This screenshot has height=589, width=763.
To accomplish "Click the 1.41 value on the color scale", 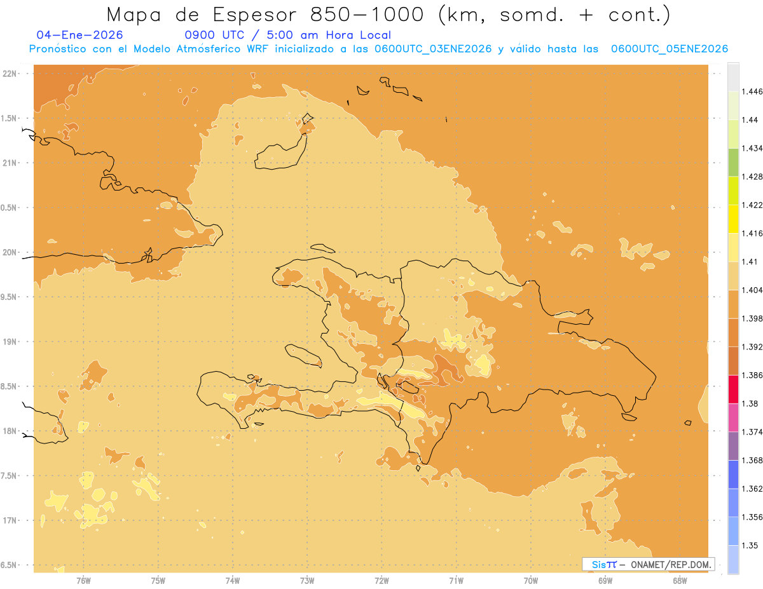I will click(x=749, y=261).
